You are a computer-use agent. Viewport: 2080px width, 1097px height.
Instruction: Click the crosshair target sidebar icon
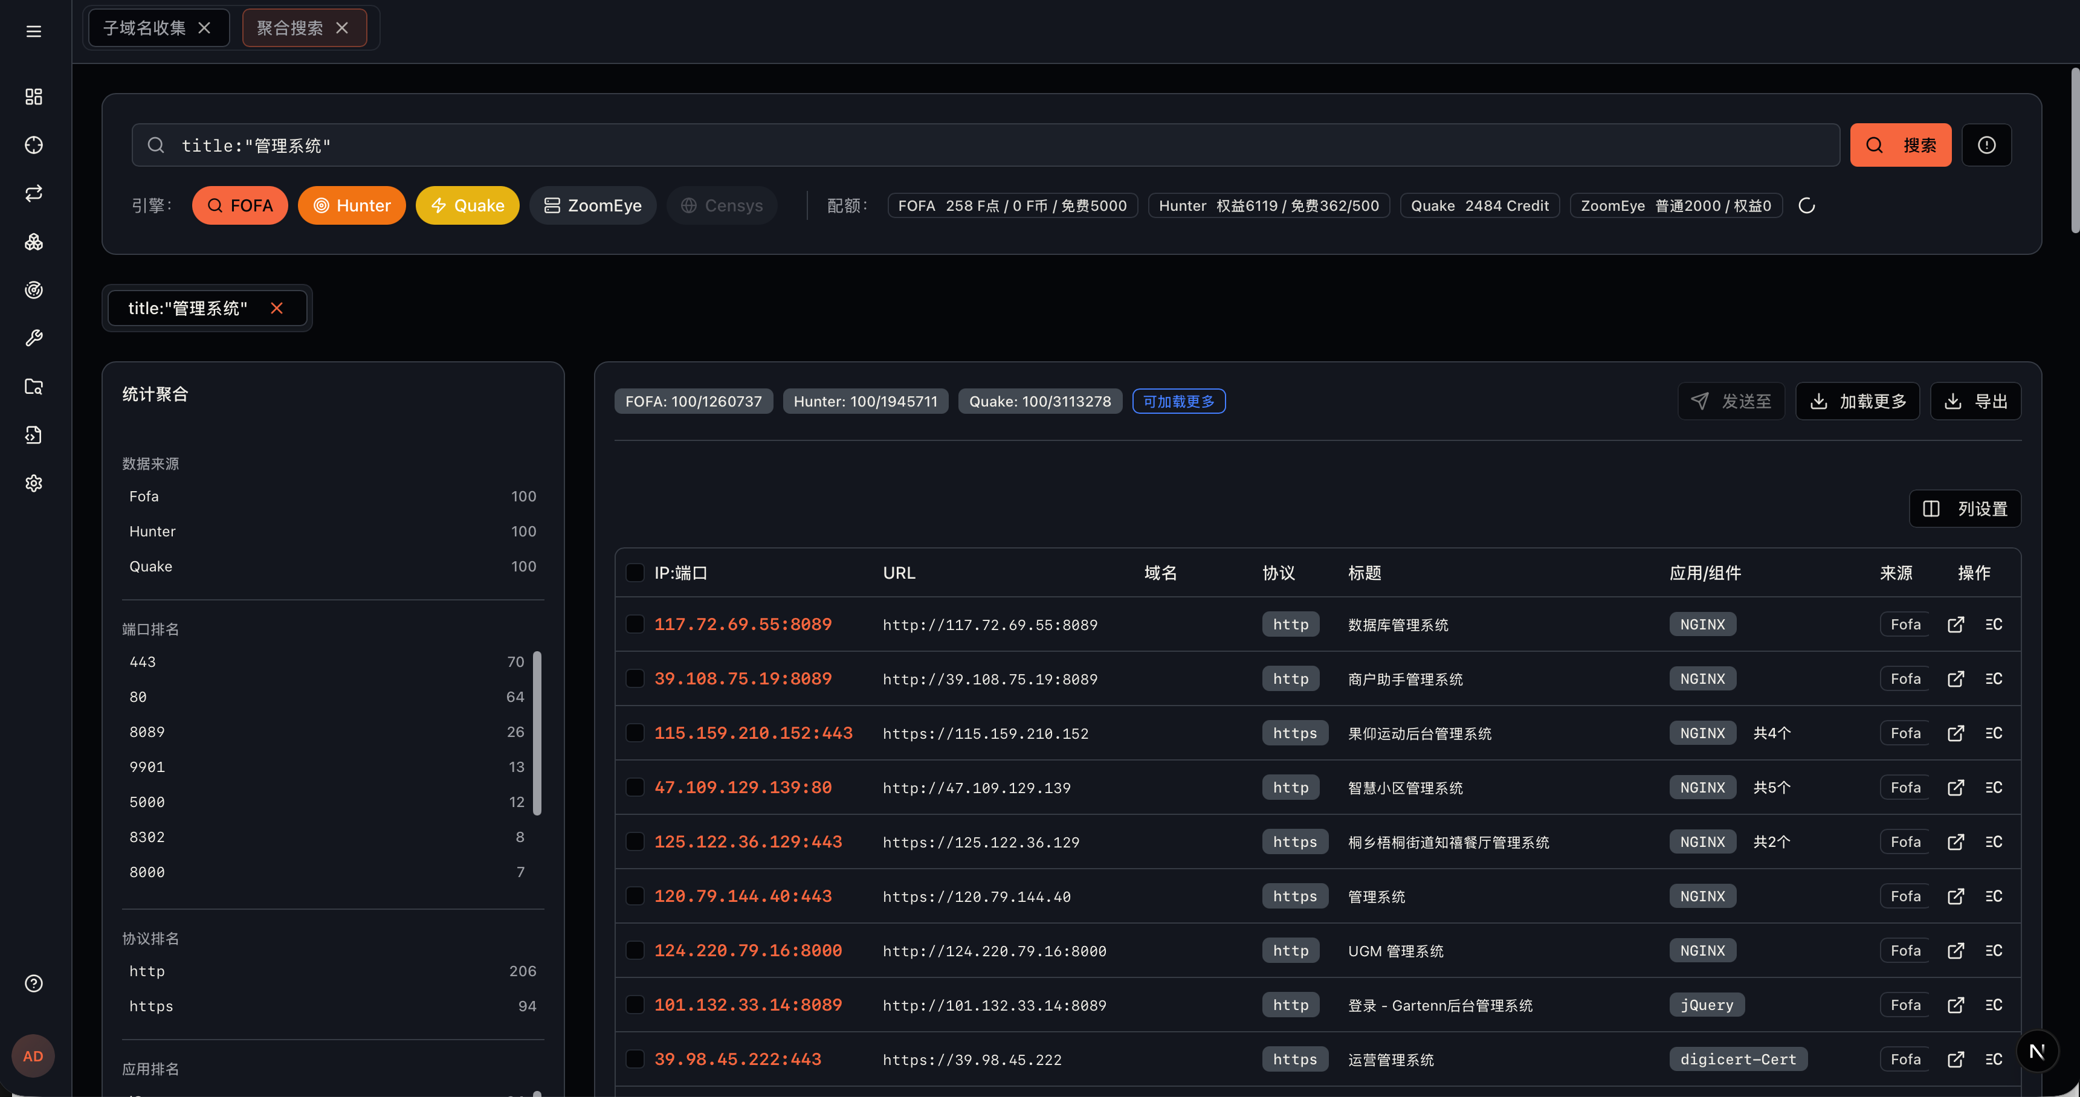point(33,146)
